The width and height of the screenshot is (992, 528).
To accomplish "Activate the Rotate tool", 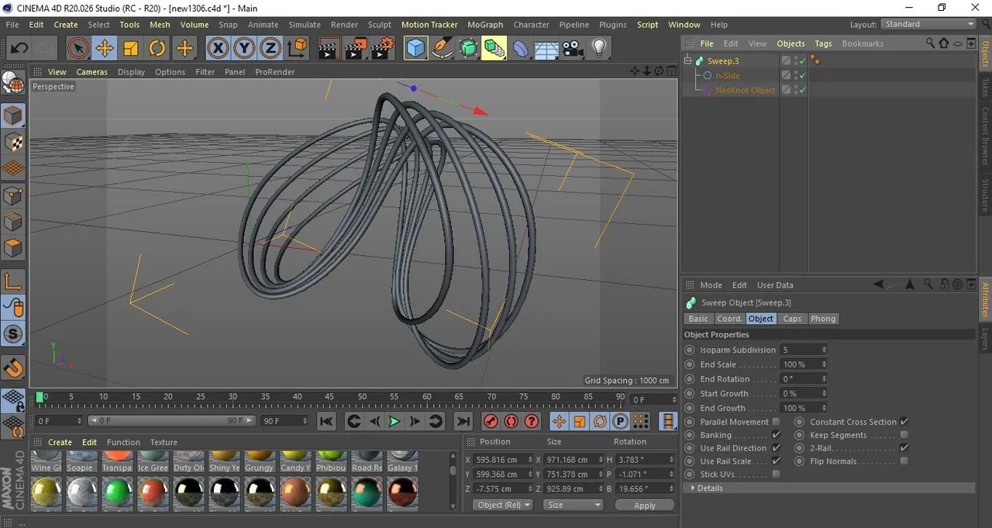I will point(157,49).
